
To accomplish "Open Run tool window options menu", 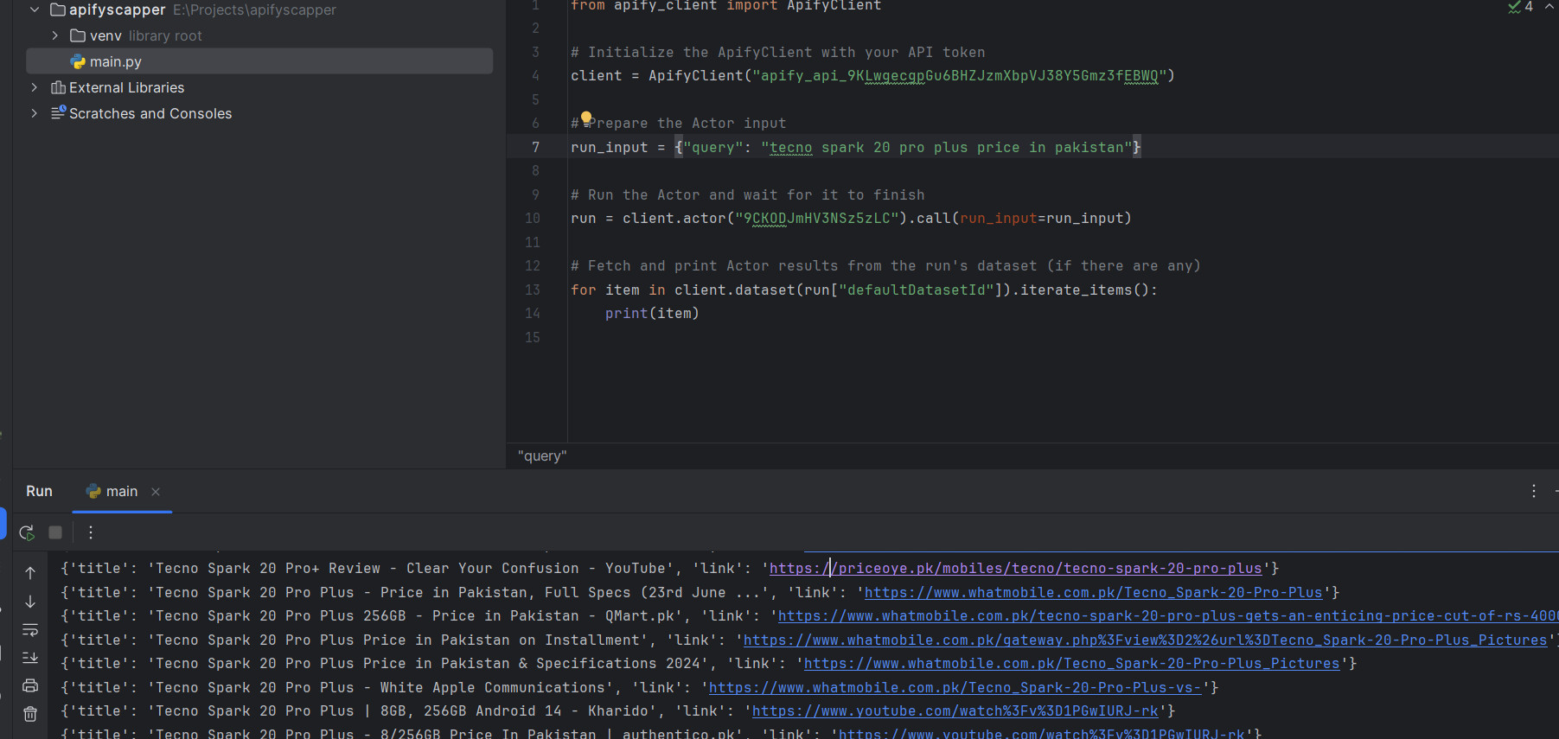I will 1534,491.
